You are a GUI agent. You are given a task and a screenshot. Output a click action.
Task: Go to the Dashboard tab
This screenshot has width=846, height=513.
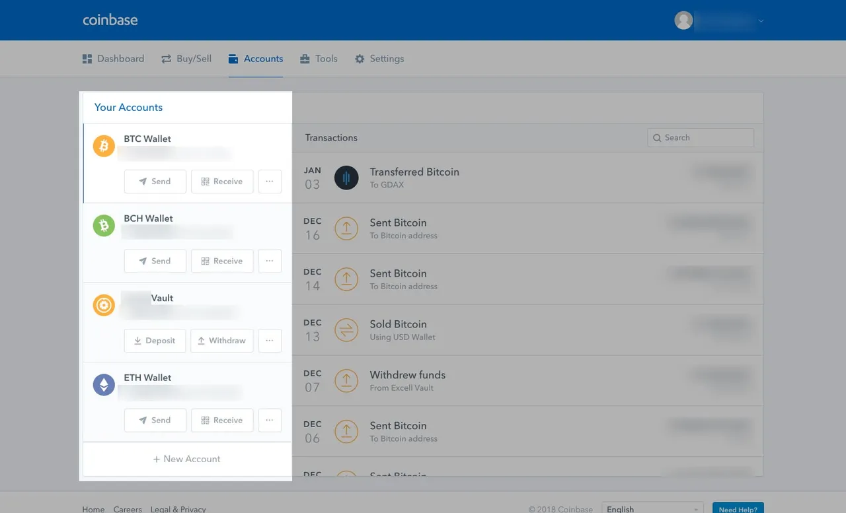[113, 59]
